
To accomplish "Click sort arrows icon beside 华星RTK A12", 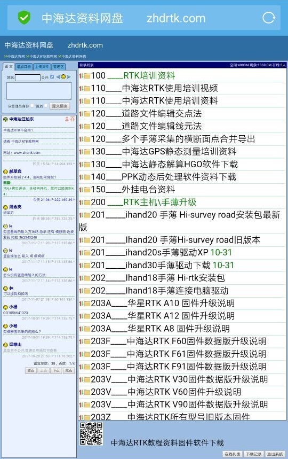I will click(x=82, y=316).
